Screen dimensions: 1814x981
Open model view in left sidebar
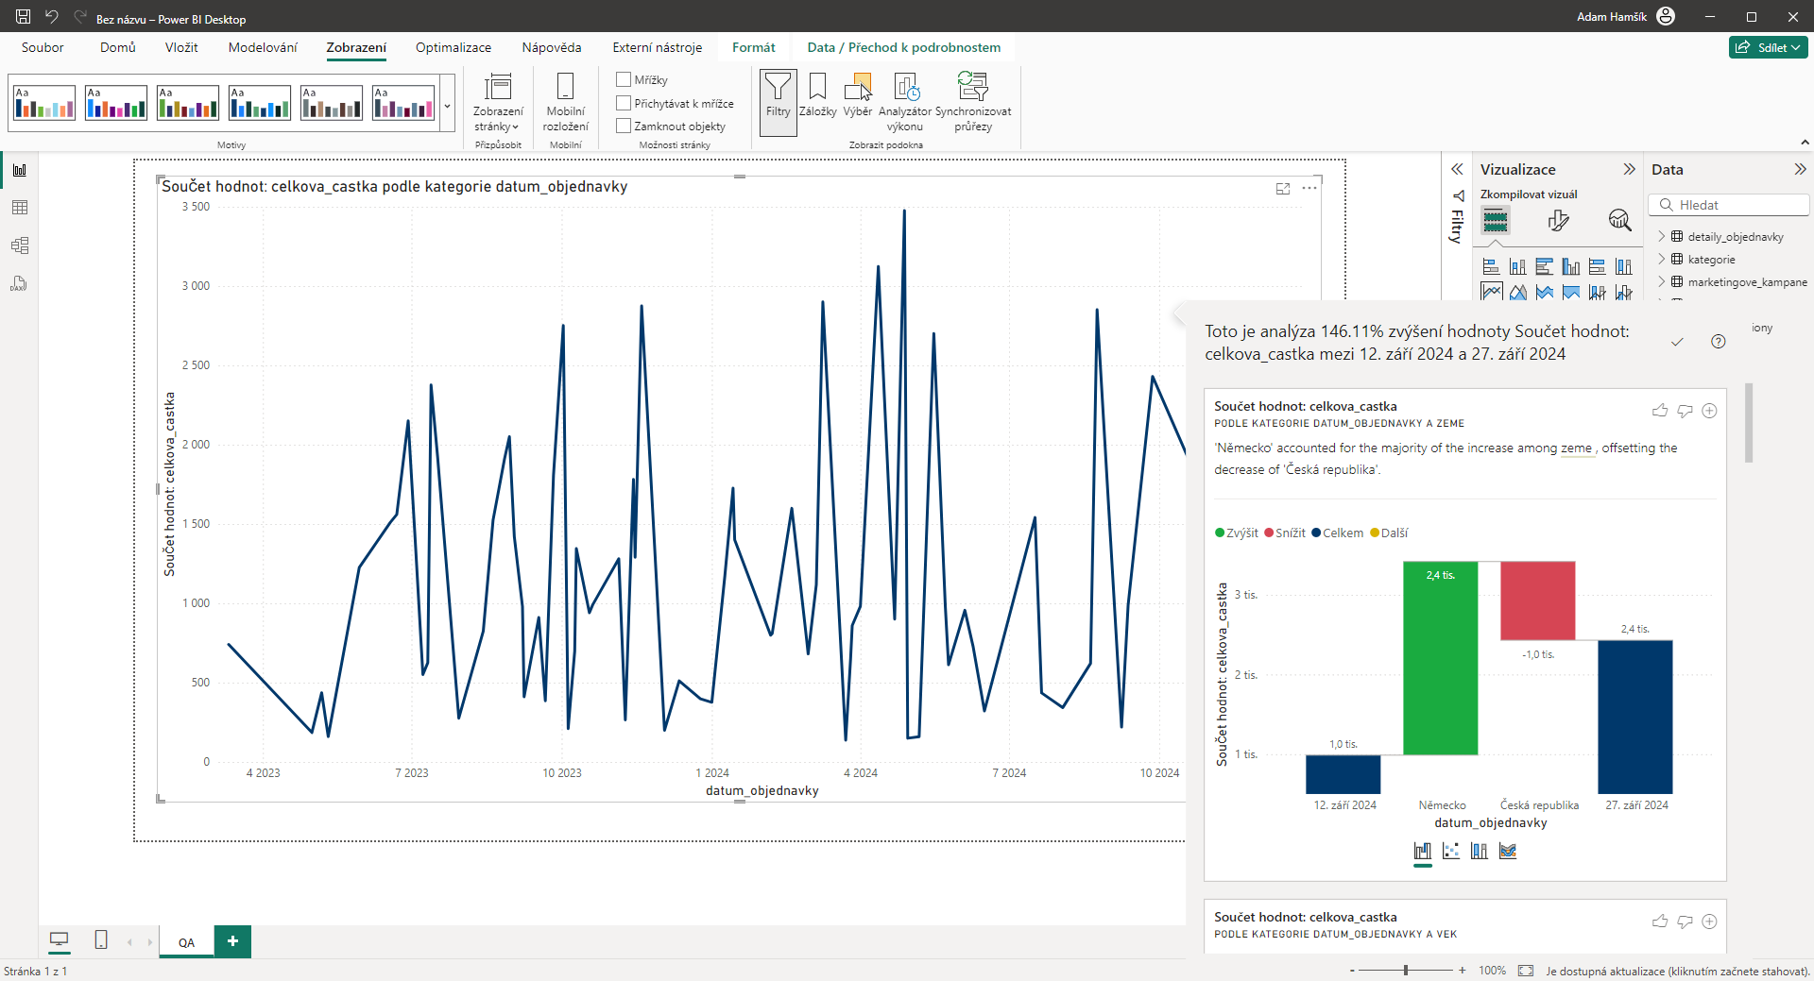click(x=20, y=245)
